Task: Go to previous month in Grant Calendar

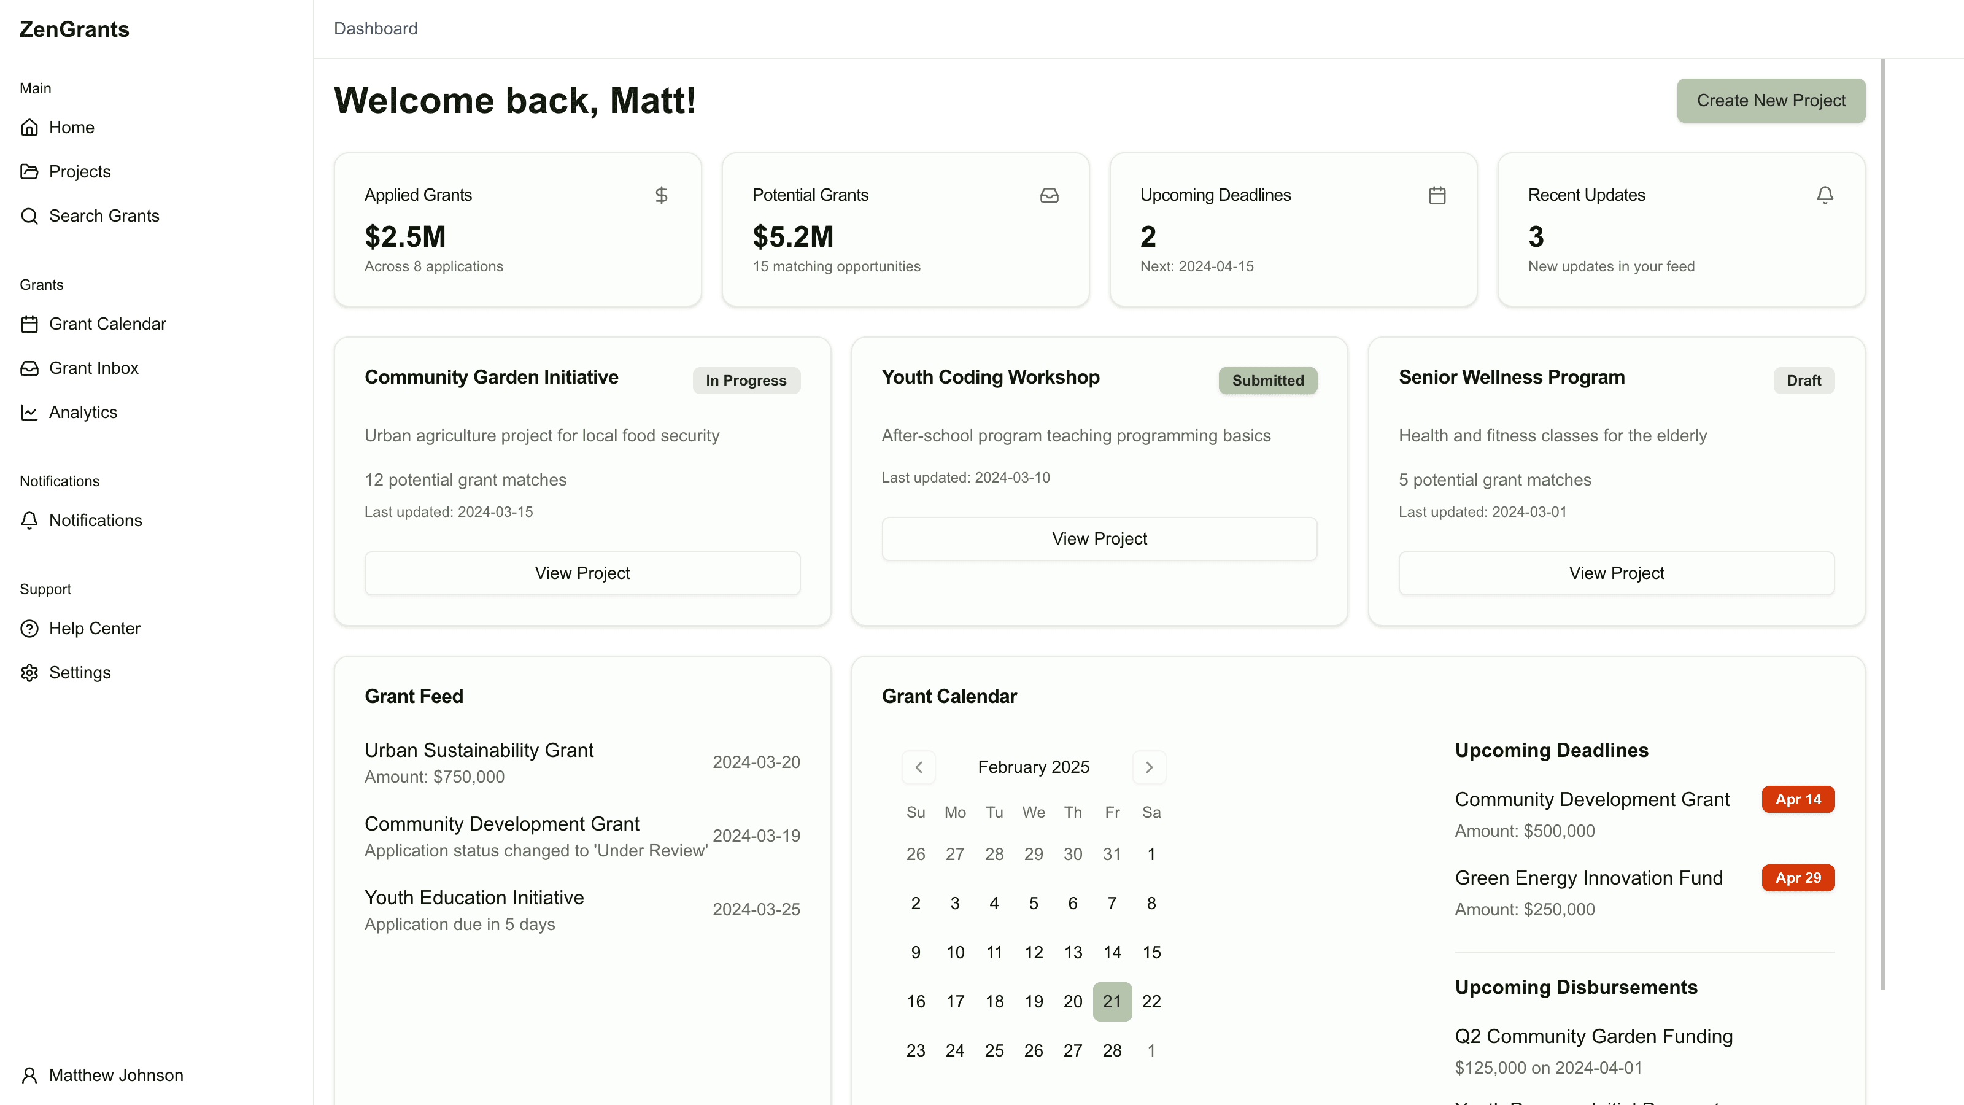Action: coord(919,767)
